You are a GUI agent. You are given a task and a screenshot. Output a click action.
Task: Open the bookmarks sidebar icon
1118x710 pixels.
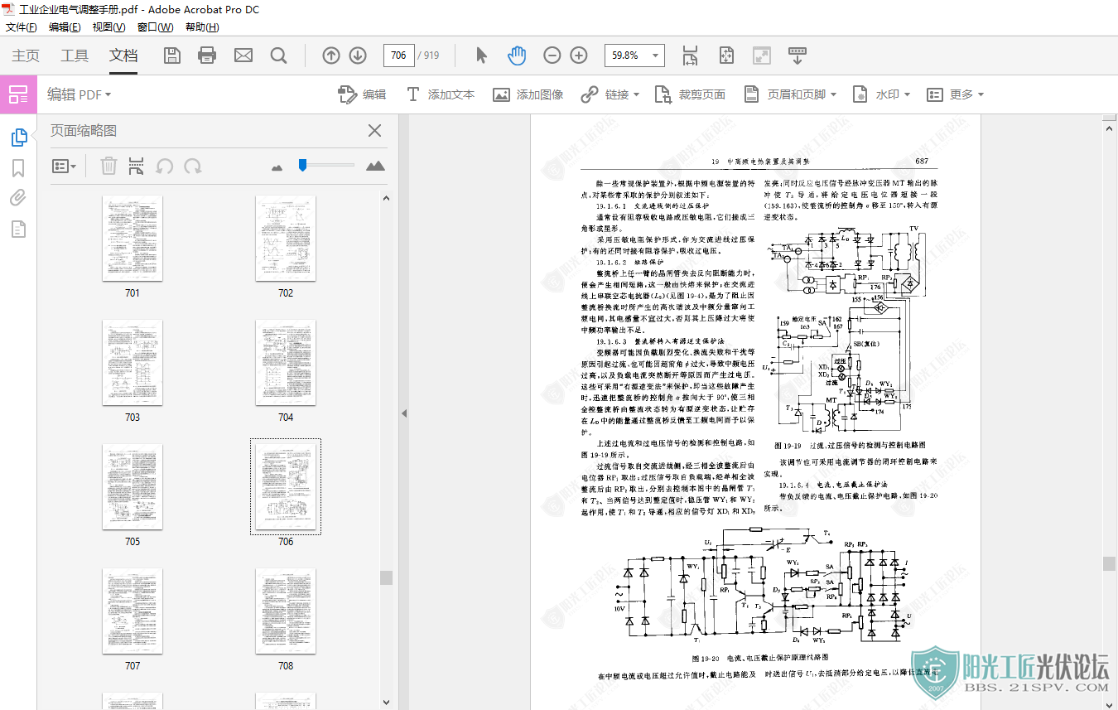click(18, 168)
